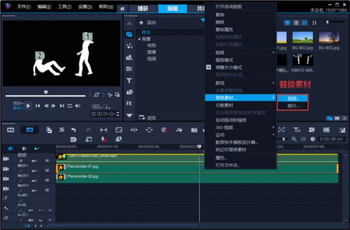
Task: Click the Home tab icon
Action: (122, 9)
